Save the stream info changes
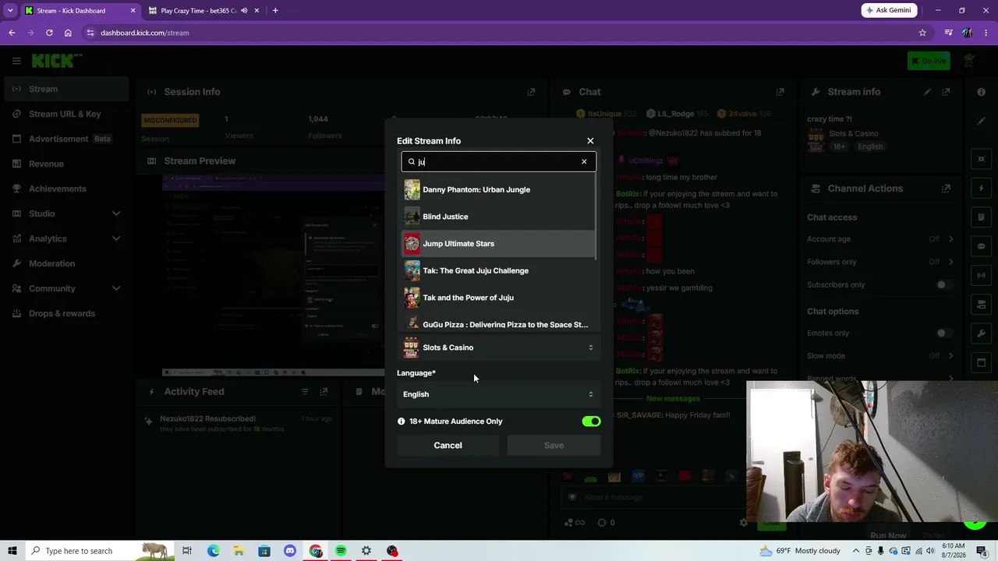 [554, 446]
